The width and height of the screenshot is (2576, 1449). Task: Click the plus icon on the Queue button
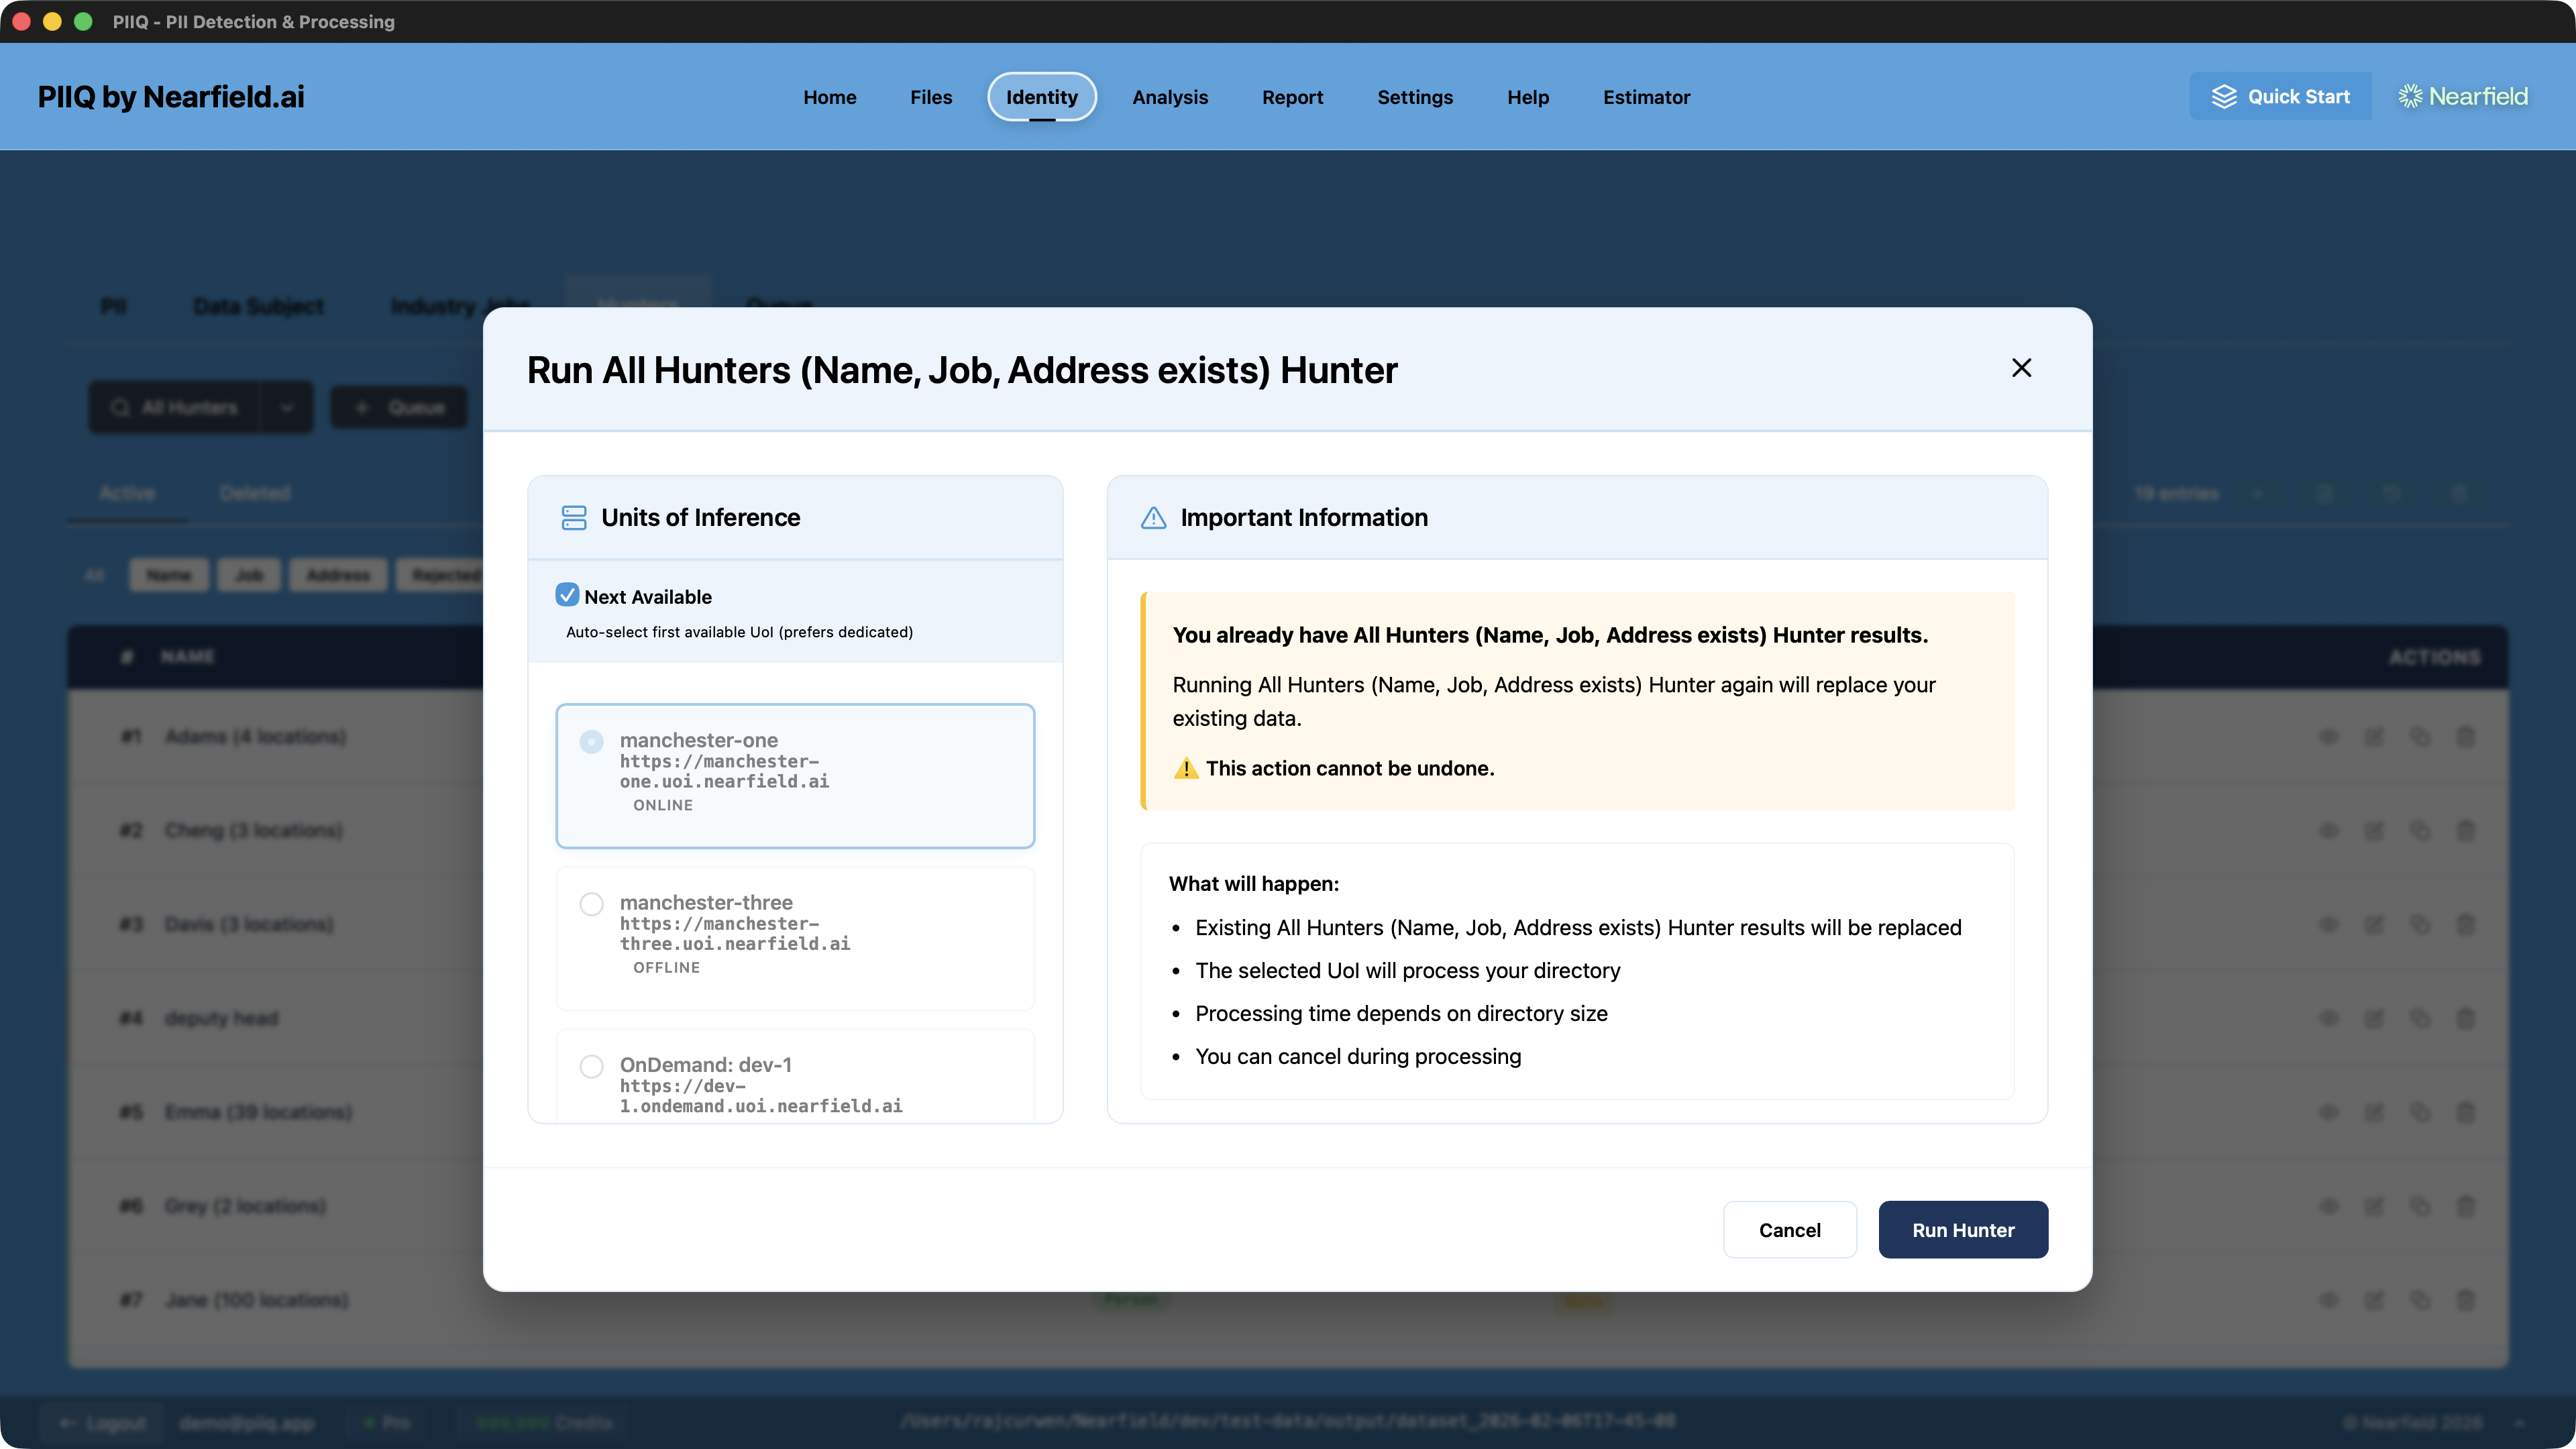[x=361, y=407]
